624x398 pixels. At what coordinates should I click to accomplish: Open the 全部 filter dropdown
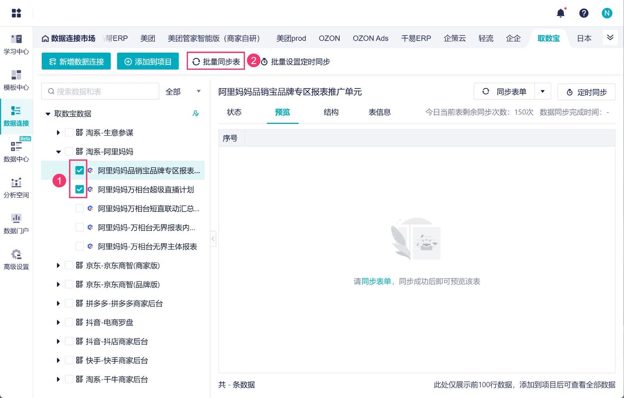click(x=183, y=92)
